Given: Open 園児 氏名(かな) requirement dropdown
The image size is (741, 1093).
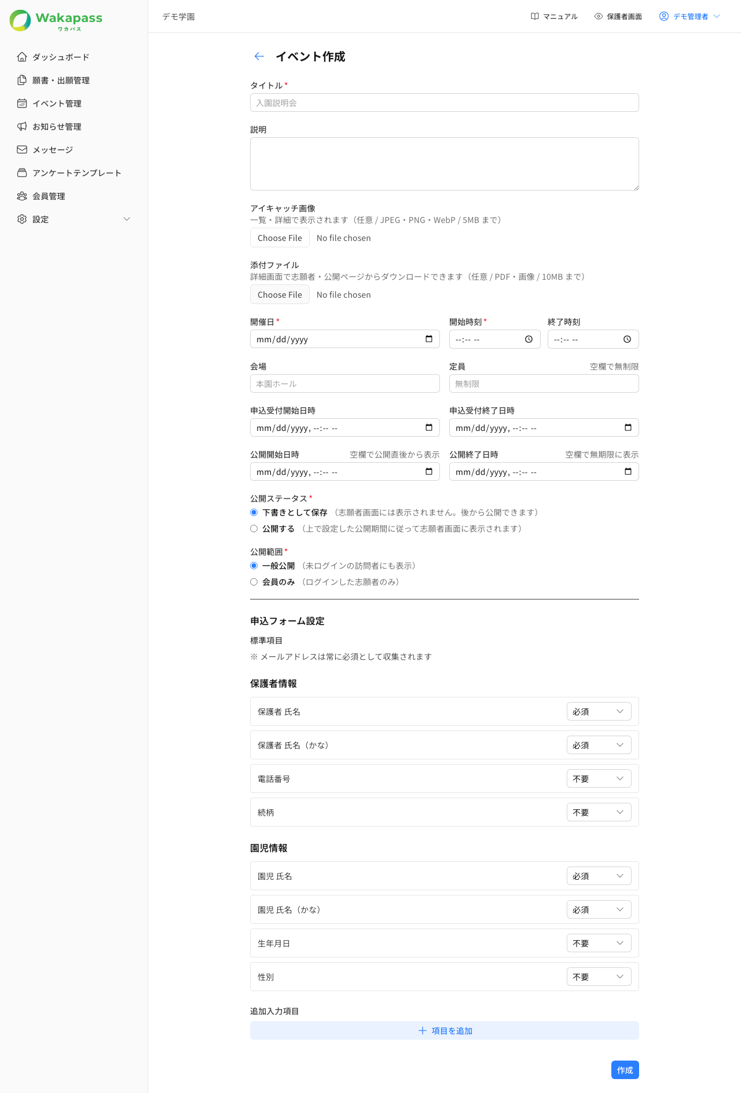Looking at the screenshot, I should click(599, 909).
